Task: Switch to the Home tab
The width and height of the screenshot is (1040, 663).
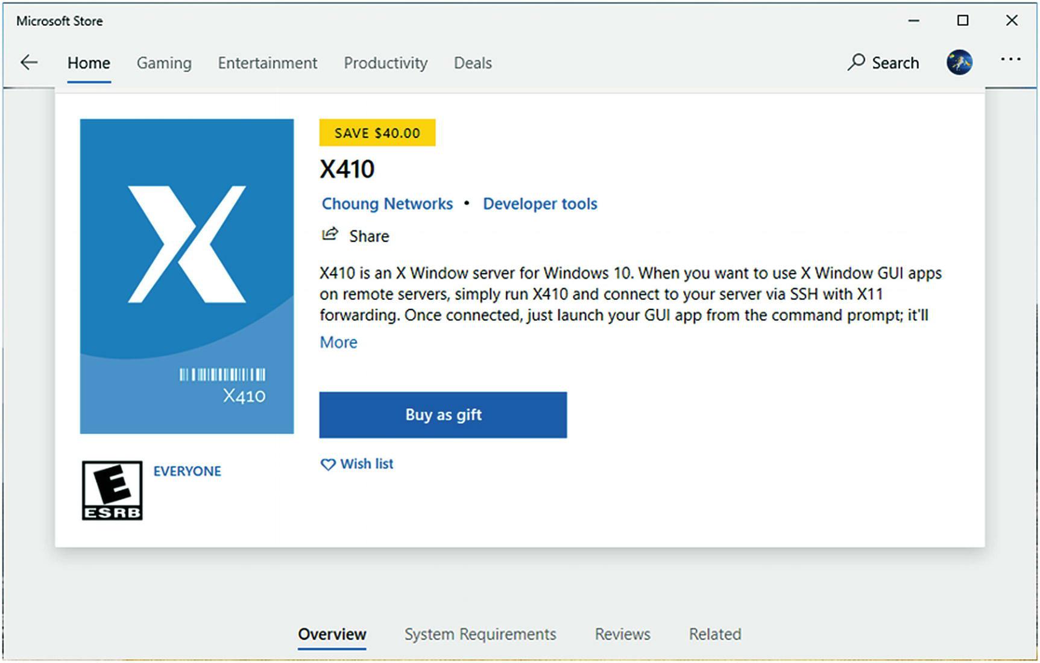Action: 89,63
